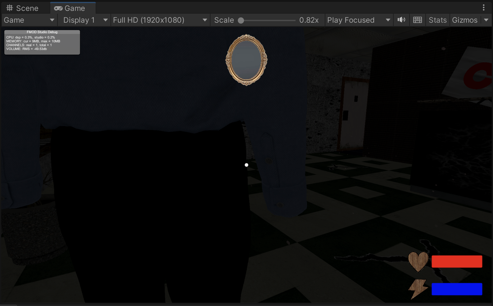
Task: Click the 0.82x scale value
Action: pos(309,20)
